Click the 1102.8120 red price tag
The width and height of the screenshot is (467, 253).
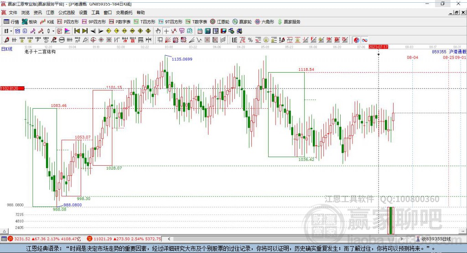click(12, 88)
